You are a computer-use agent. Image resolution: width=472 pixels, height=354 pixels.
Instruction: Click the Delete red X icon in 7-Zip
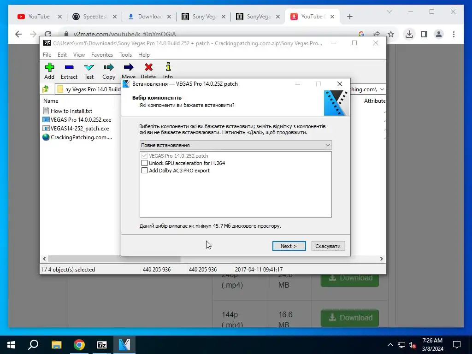(x=148, y=67)
